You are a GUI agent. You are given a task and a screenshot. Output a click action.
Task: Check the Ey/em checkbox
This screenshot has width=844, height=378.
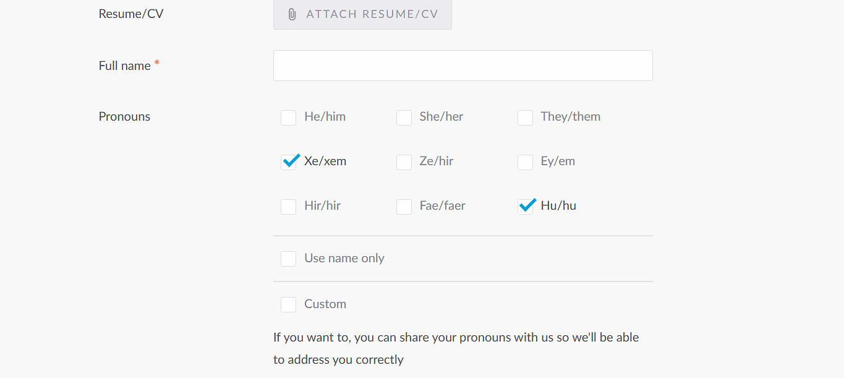click(x=525, y=162)
